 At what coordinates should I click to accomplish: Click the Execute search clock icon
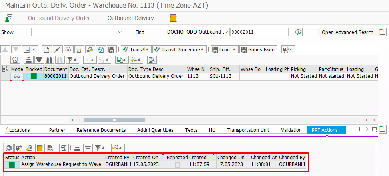298,32
